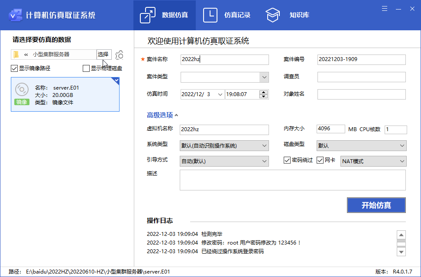Minimize the window
This screenshot has height=277, width=421.
click(398, 9)
